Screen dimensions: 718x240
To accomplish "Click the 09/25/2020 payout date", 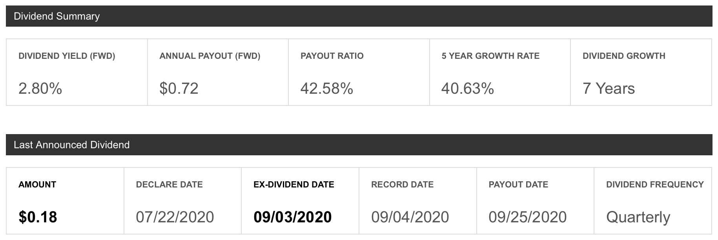I will pyautogui.click(x=528, y=217).
